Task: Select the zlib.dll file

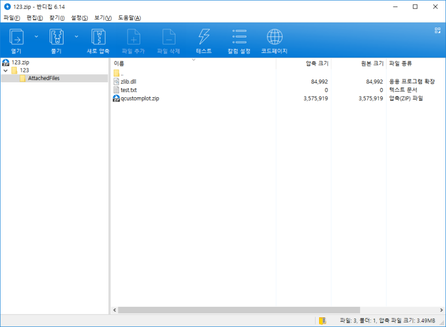Action: pyautogui.click(x=128, y=82)
